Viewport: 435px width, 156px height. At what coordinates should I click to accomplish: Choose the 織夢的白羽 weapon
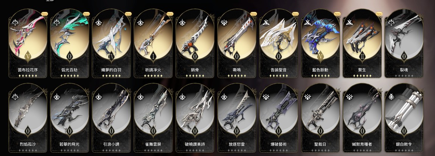pyautogui.click(x=111, y=43)
